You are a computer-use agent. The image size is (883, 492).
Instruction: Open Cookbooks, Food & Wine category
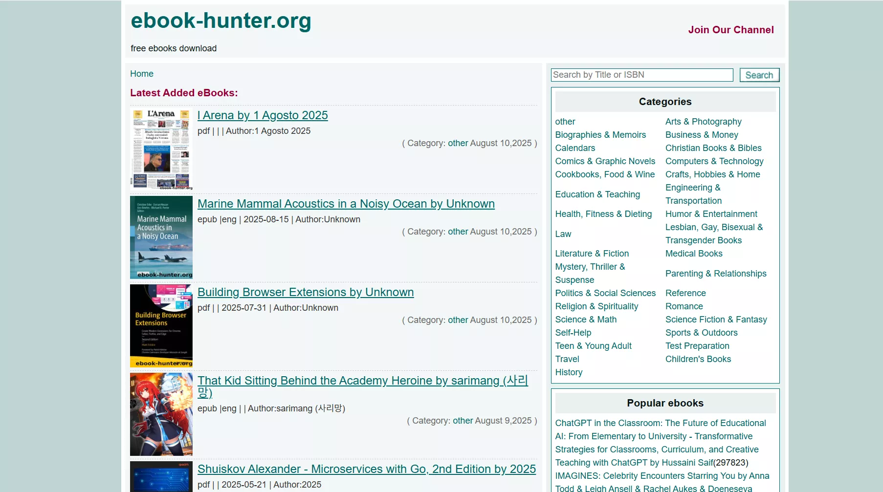click(605, 174)
